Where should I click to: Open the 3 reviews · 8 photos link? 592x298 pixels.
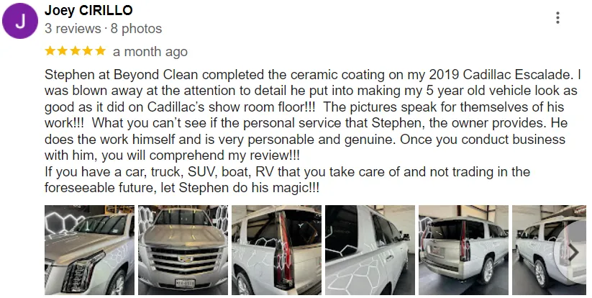tap(103, 28)
